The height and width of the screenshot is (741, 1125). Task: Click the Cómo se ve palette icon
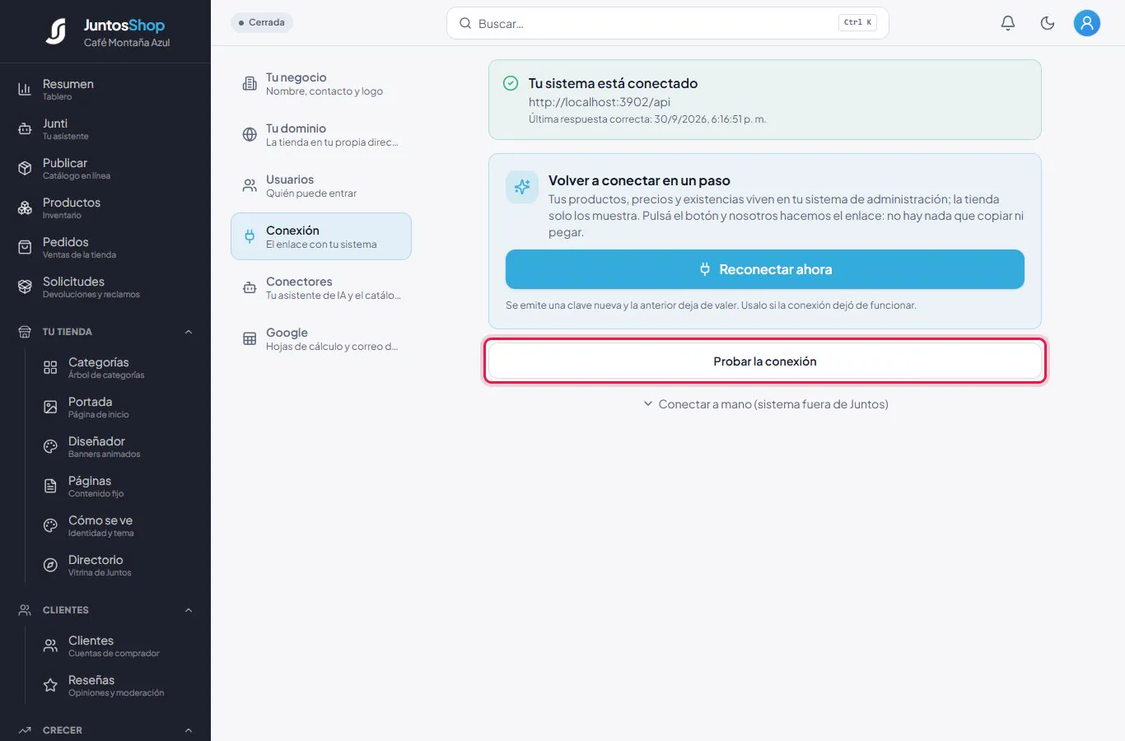[x=50, y=525]
